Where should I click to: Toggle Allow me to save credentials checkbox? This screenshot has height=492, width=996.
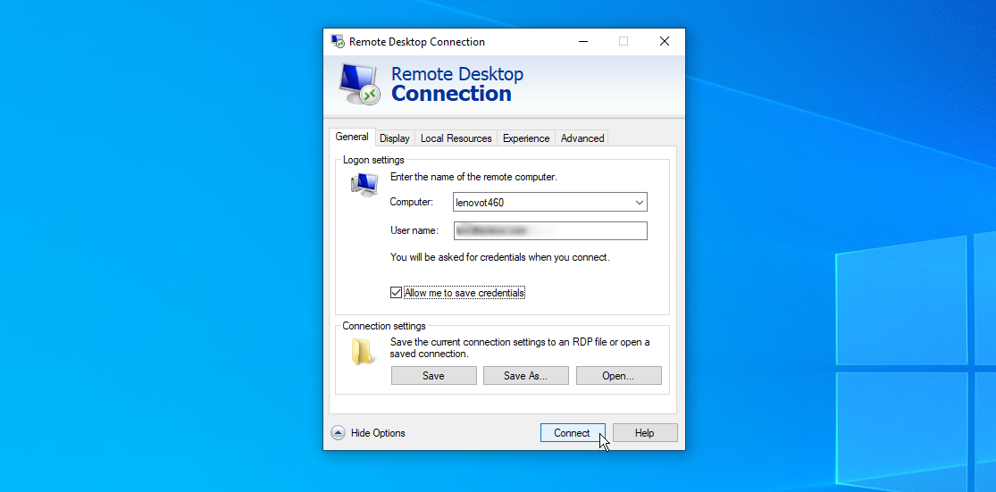coord(396,293)
